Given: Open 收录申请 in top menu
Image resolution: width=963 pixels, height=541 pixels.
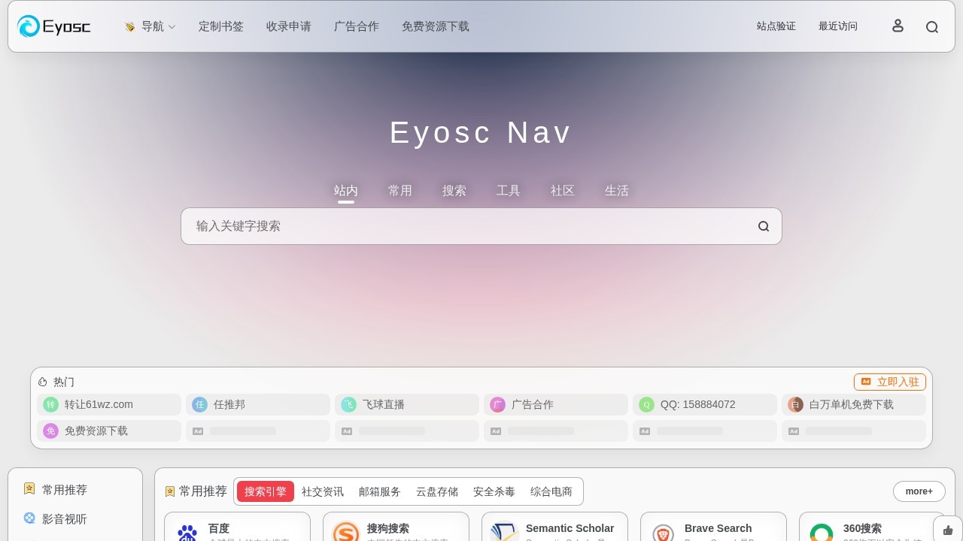Looking at the screenshot, I should click(x=289, y=26).
